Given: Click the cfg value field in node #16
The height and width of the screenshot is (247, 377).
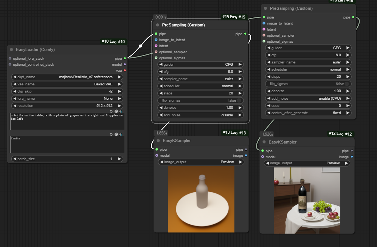Looking at the screenshot, I should (x=308, y=55).
